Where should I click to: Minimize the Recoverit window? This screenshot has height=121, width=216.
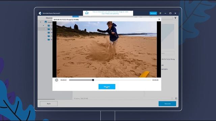pyautogui.click(x=165, y=13)
